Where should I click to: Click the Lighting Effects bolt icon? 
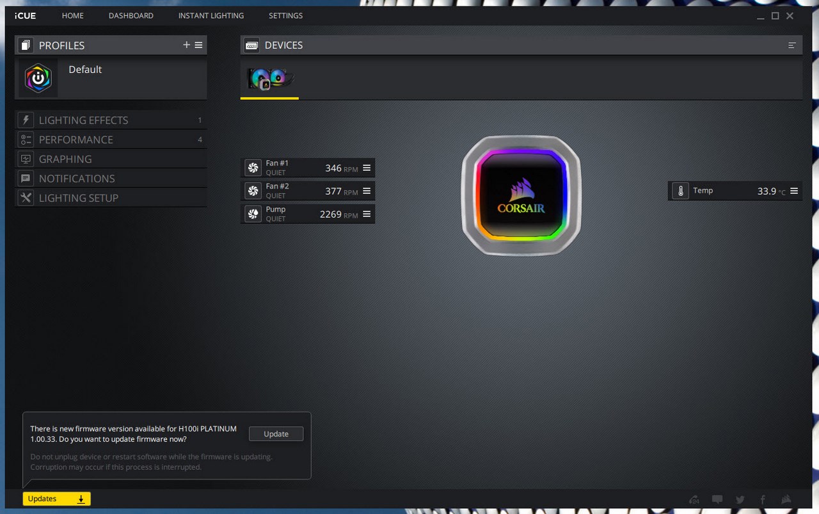click(26, 120)
